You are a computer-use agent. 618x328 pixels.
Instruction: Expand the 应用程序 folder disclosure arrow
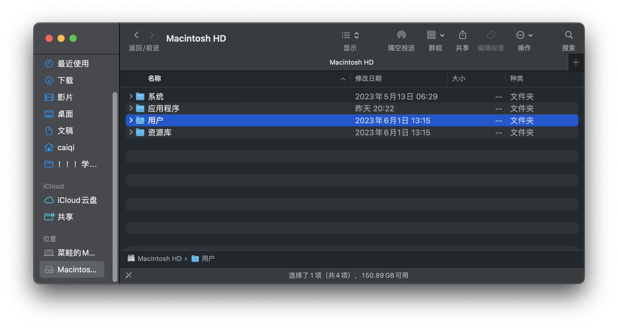tap(131, 108)
